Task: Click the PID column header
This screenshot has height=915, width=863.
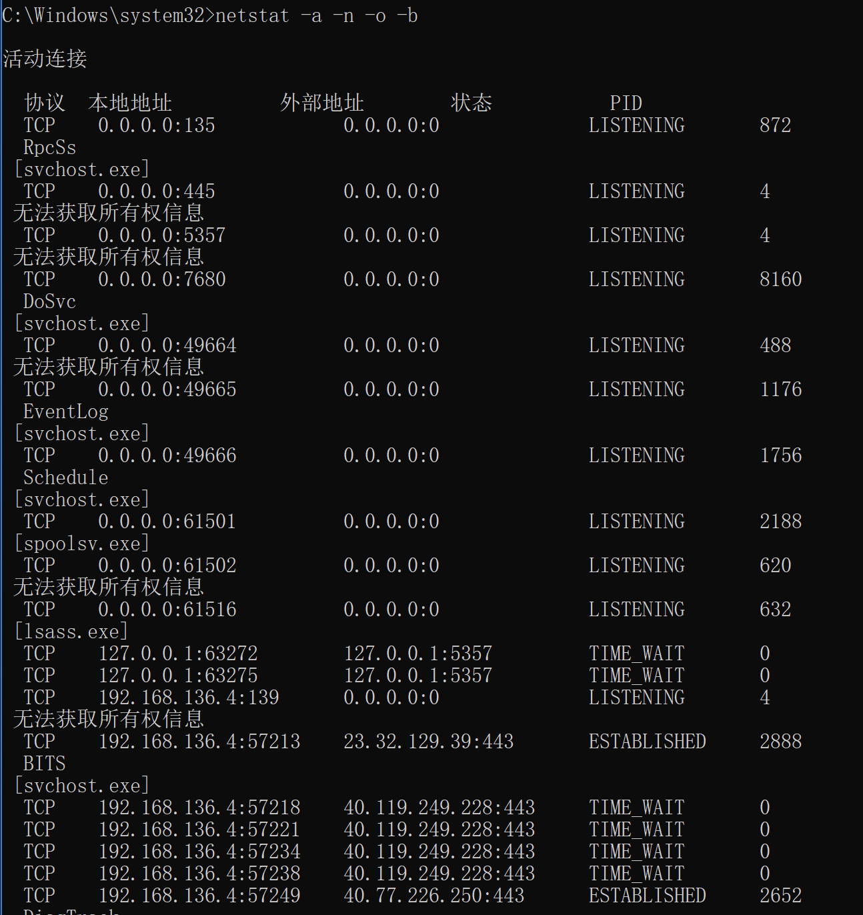Action: 626,103
